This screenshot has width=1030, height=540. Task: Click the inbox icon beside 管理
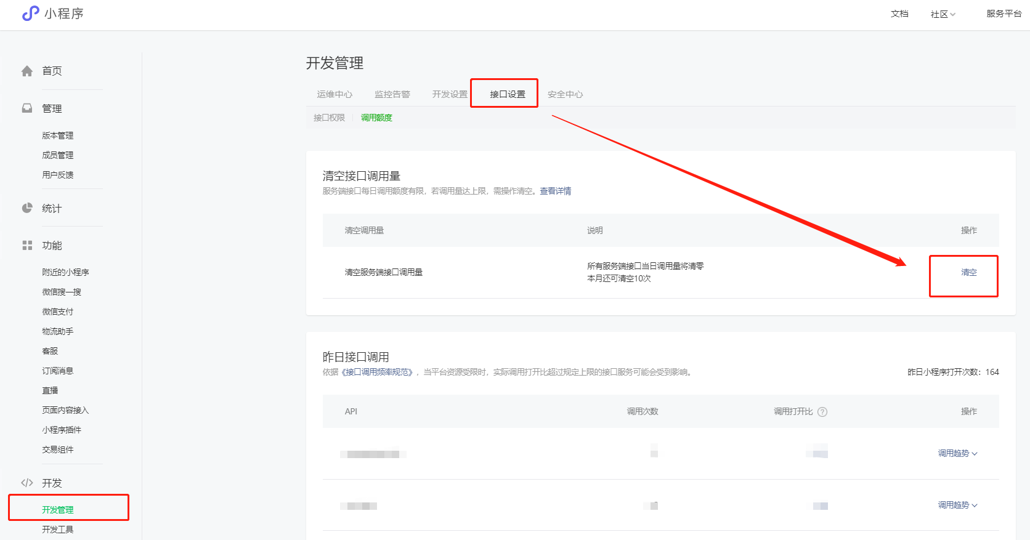[27, 108]
